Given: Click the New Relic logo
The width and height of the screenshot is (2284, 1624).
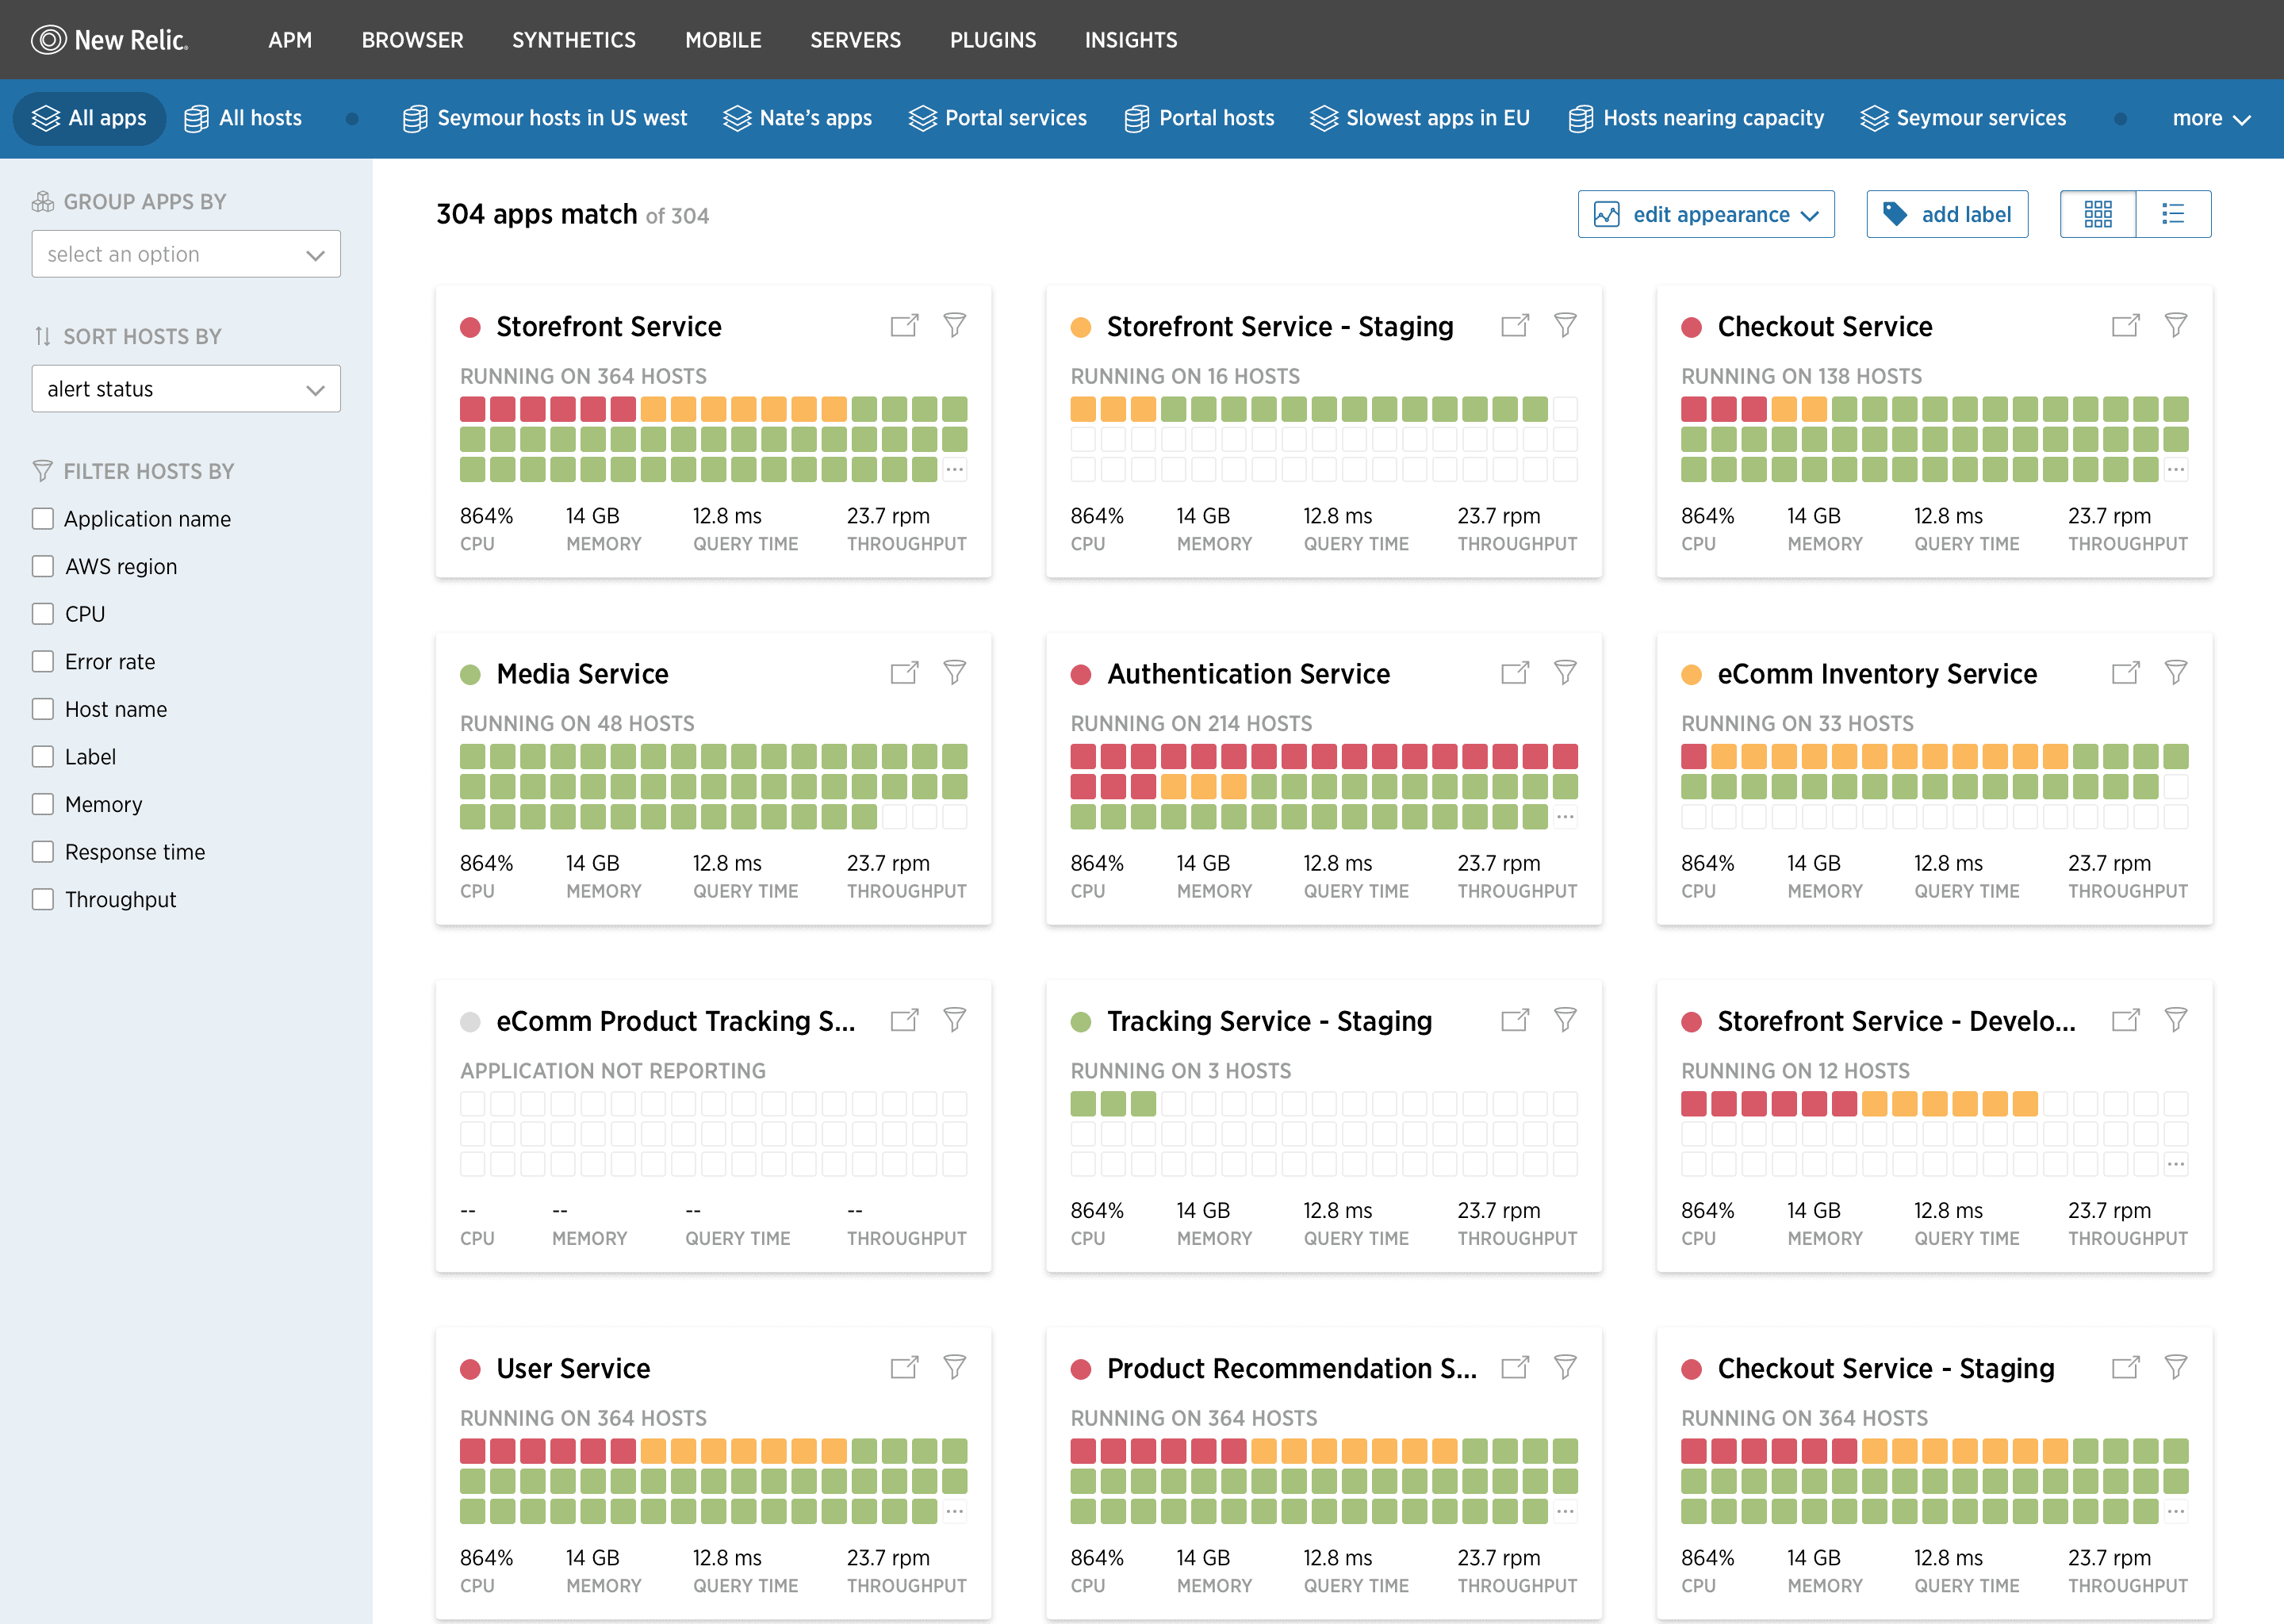Looking at the screenshot, I should pyautogui.click(x=110, y=40).
